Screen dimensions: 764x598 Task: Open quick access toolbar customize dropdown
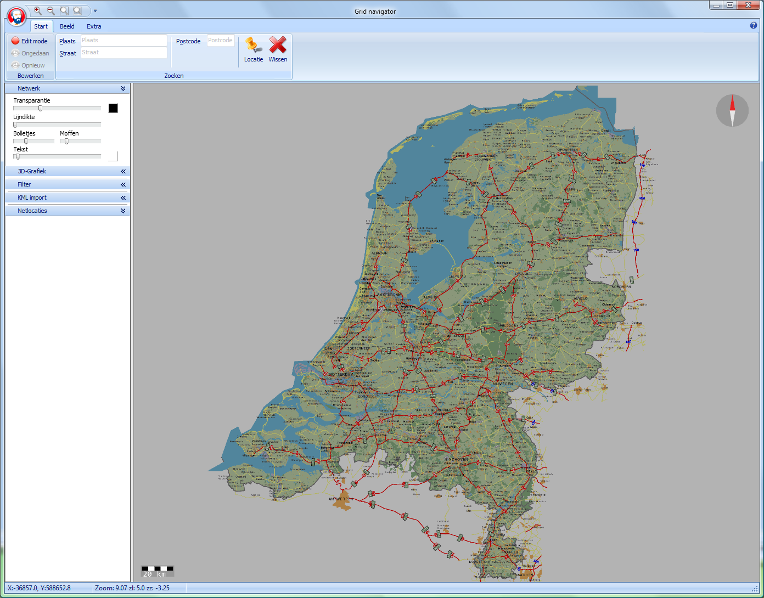pos(95,10)
